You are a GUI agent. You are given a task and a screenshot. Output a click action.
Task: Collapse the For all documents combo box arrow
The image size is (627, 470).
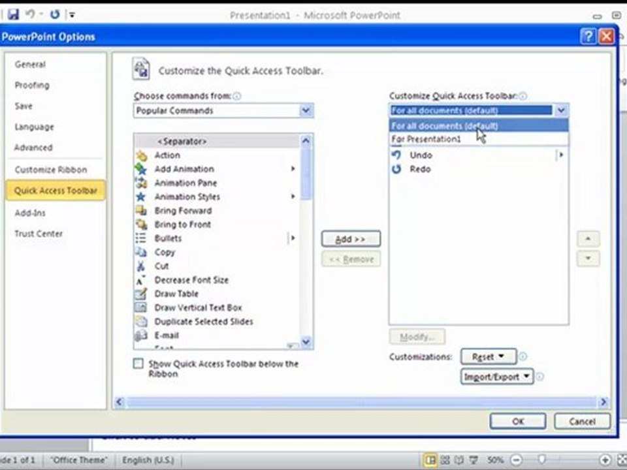pyautogui.click(x=561, y=110)
